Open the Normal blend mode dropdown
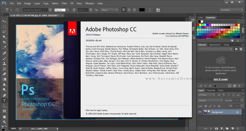This screenshot has width=246, height=131. pyautogui.click(x=210, y=100)
